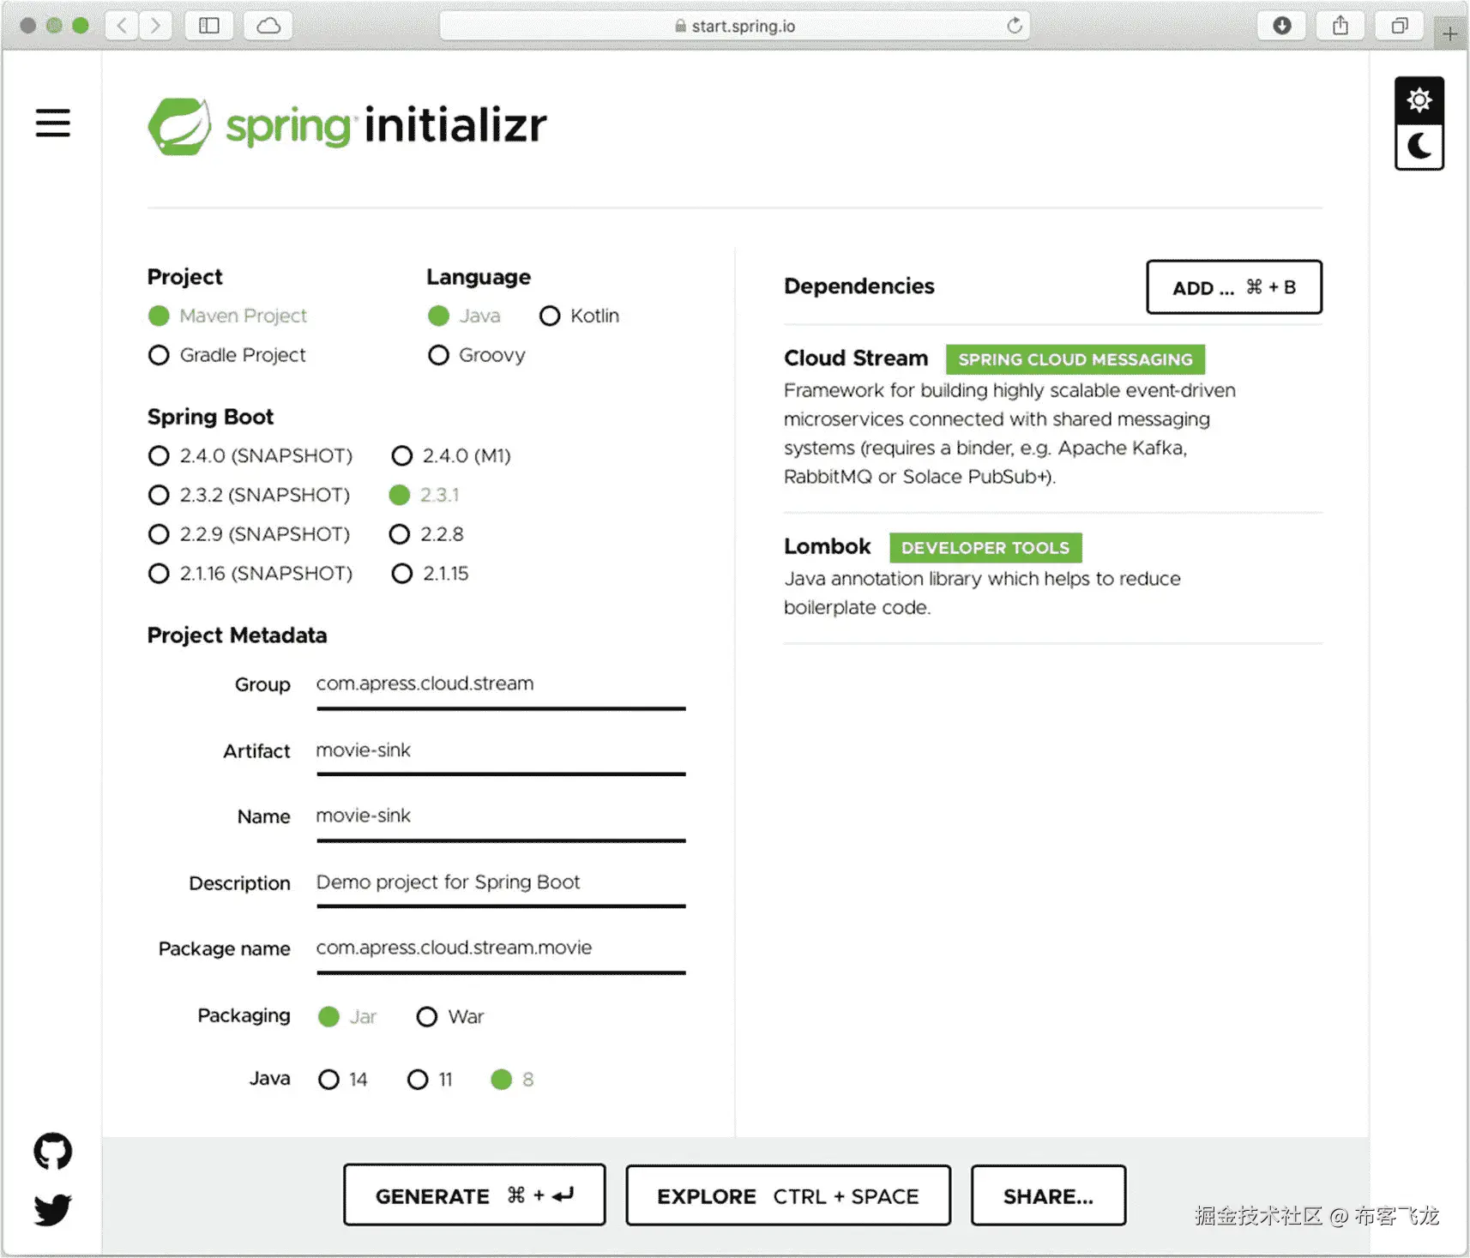Go back in Safari history
Viewport: 1470px width, 1258px height.
(x=122, y=26)
